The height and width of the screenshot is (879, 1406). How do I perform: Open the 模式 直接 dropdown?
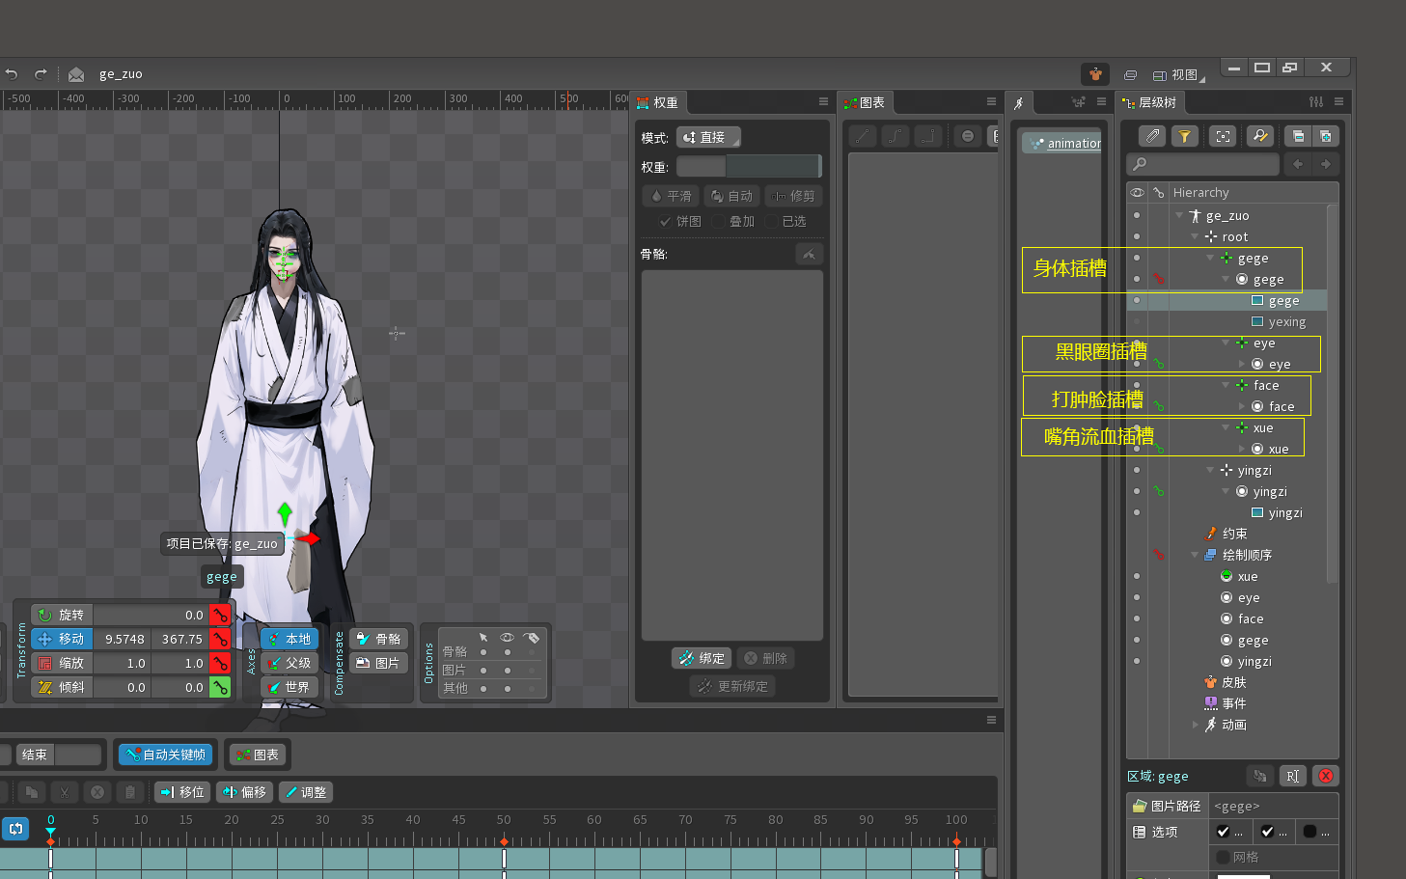(708, 137)
